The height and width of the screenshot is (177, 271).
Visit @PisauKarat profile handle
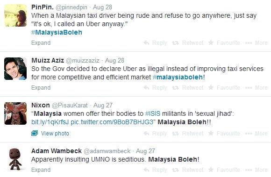tap(70, 105)
